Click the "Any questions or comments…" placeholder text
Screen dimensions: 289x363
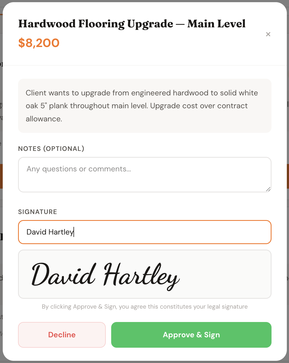click(x=79, y=169)
